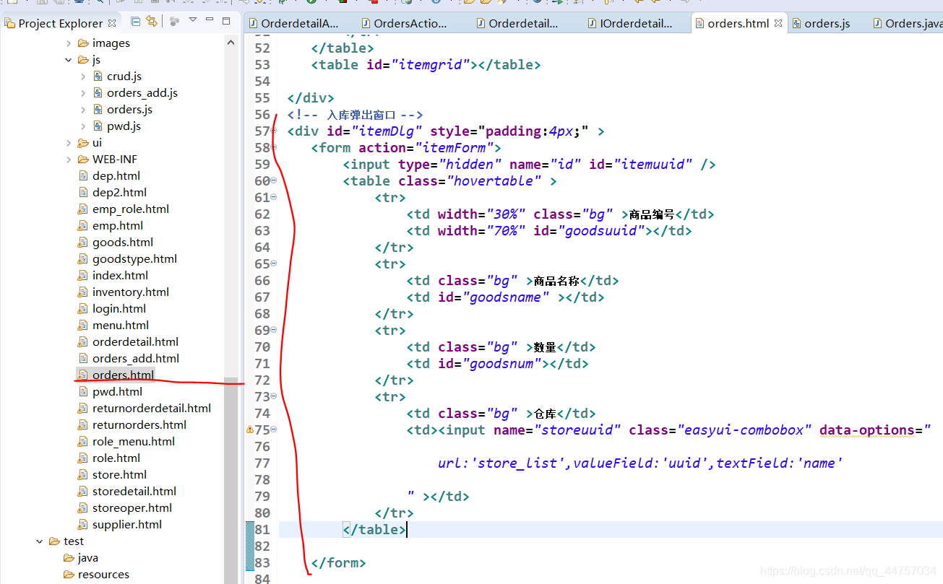Fold the td block at line 75
Viewport: 943px width, 584px height.
click(x=274, y=430)
